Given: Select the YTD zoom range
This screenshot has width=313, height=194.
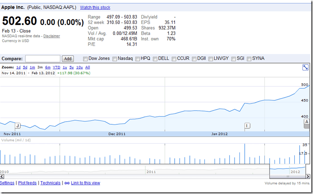Looking at the screenshot, I should (x=56, y=67).
